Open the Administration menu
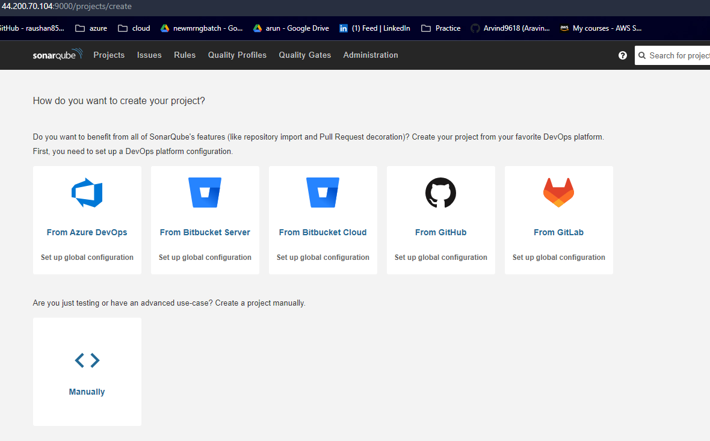710x441 pixels. [371, 55]
